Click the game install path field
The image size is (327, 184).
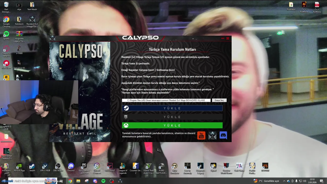click(x=166, y=100)
